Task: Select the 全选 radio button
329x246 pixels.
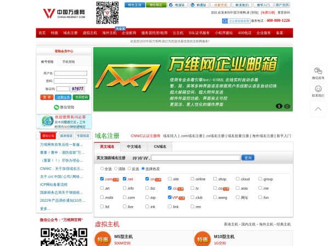Action: point(102,168)
